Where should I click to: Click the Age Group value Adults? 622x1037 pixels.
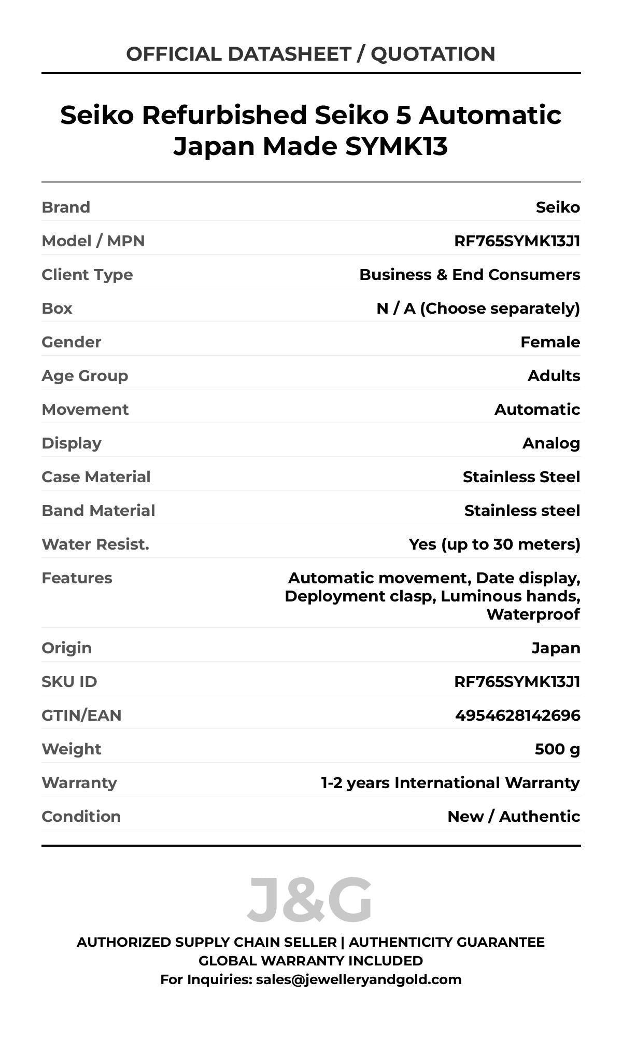(554, 376)
